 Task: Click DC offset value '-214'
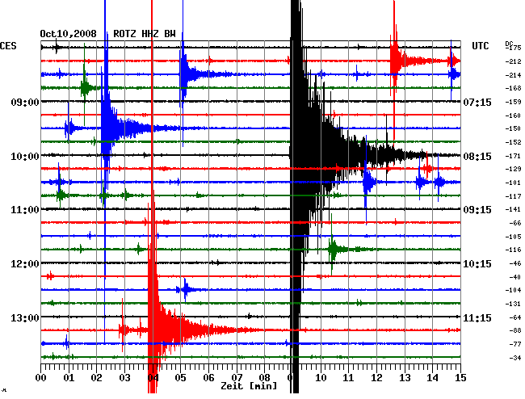pos(513,75)
